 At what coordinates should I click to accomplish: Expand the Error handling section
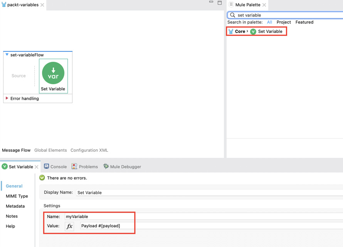7,98
